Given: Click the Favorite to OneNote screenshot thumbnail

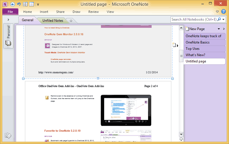Looking at the screenshot, I should coord(126,136).
